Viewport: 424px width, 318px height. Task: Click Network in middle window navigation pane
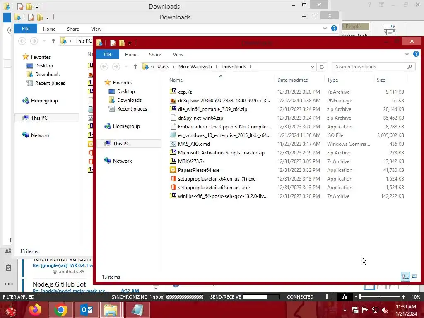[40, 135]
